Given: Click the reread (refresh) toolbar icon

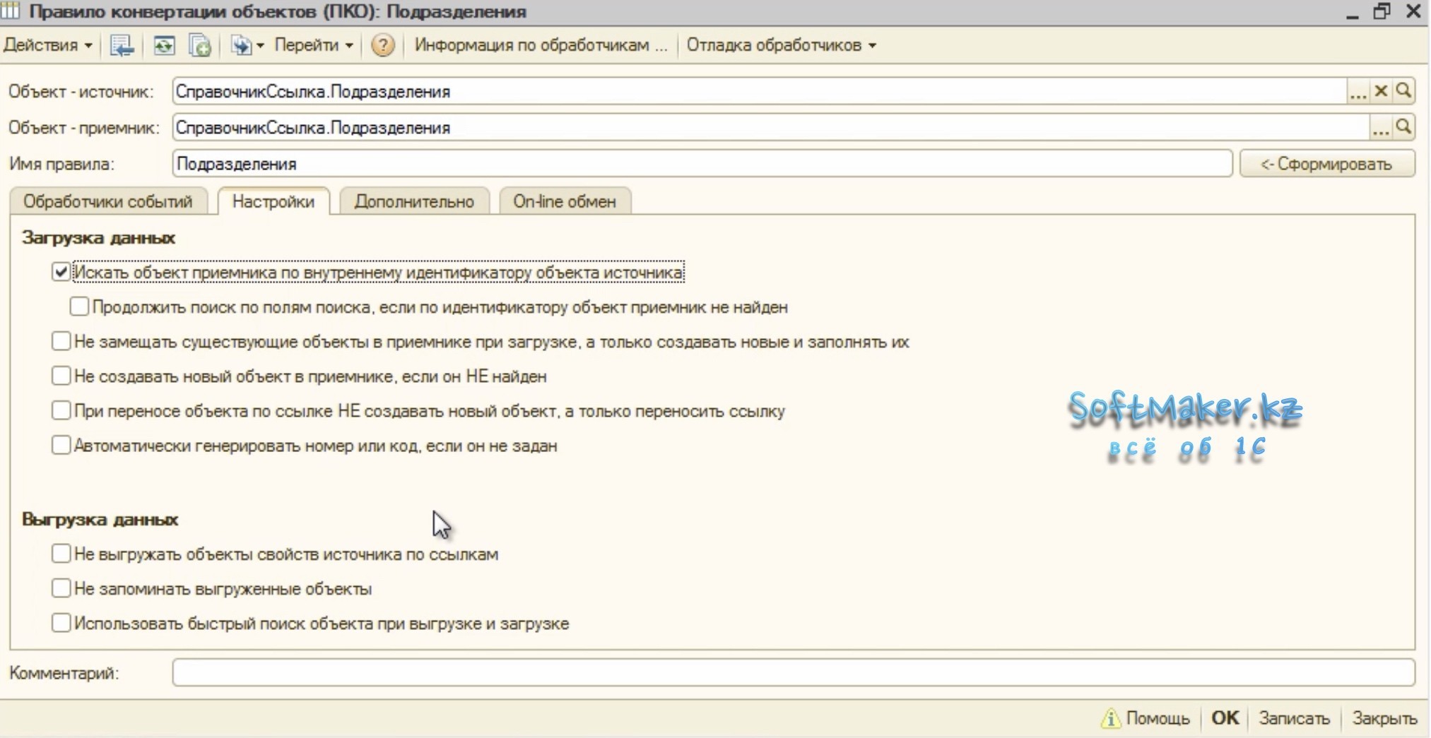Looking at the screenshot, I should 164,46.
